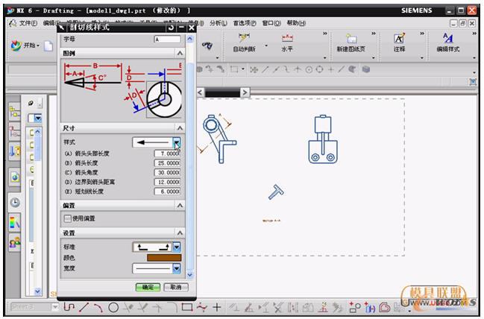Screen dimensions: 484x319
Task: Open the 注释 annotation tool
Action: coord(399,39)
